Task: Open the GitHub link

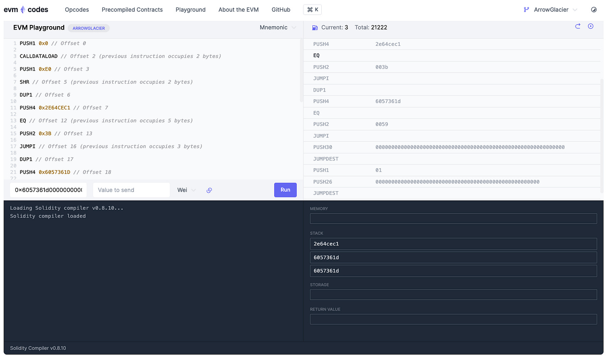Action: tap(281, 9)
